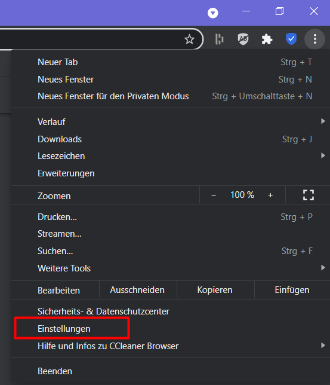Expand Hilfe und Infos zu CCleaner Browser
This screenshot has width=330, height=385.
coord(171,346)
